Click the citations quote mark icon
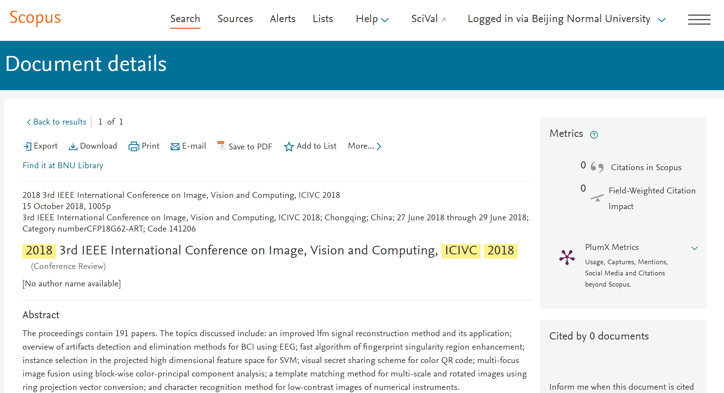 click(597, 167)
